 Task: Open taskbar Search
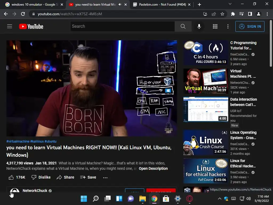point(96,199)
